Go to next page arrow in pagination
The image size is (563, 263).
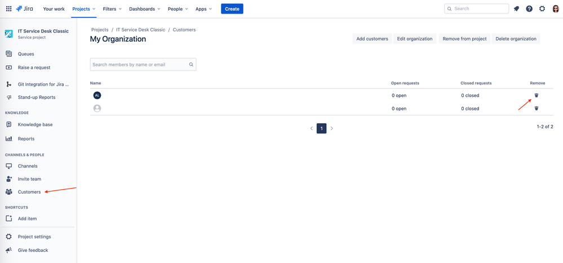click(x=332, y=128)
